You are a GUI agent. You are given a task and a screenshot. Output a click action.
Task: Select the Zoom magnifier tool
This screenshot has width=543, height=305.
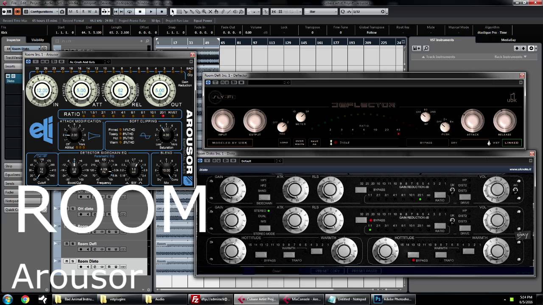click(204, 11)
